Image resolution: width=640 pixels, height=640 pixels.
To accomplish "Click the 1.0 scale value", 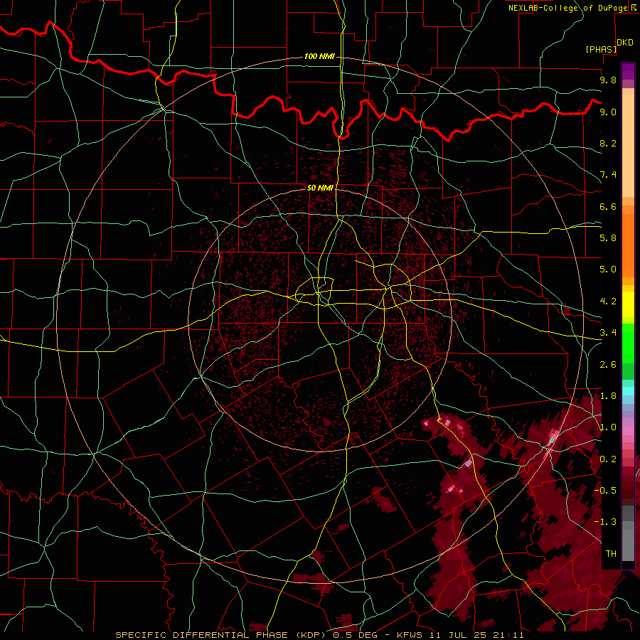I will [x=608, y=427].
